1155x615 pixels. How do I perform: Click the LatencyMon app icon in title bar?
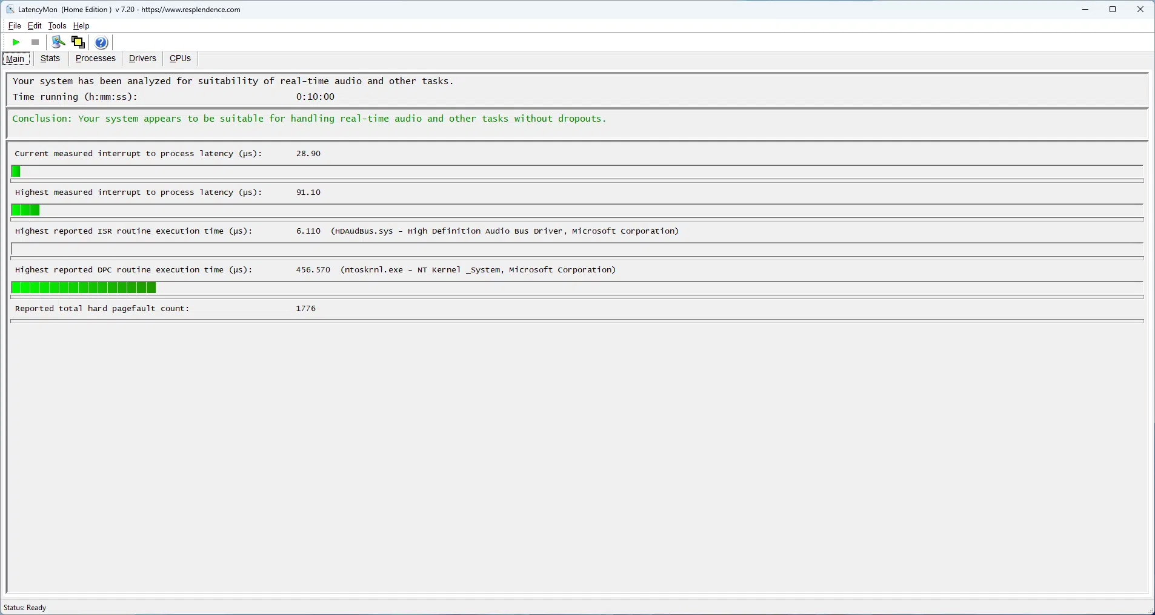[10, 10]
